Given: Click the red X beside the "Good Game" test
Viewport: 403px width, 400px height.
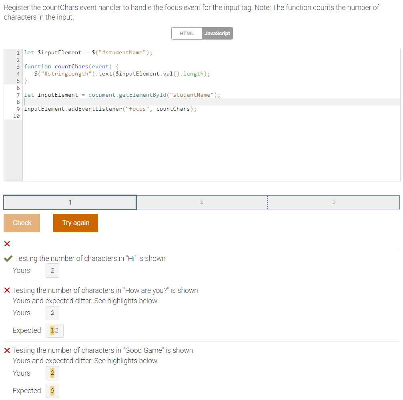Looking at the screenshot, I should click(x=6, y=350).
